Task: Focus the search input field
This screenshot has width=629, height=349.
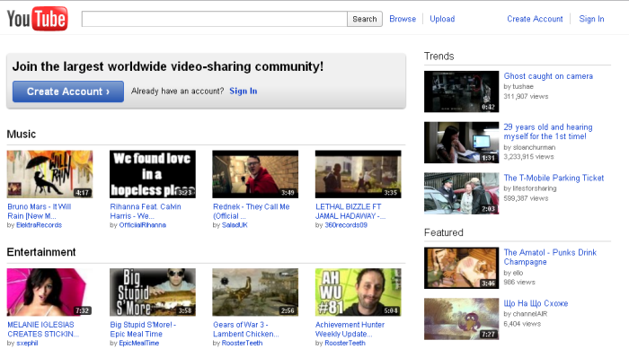Action: click(x=214, y=19)
